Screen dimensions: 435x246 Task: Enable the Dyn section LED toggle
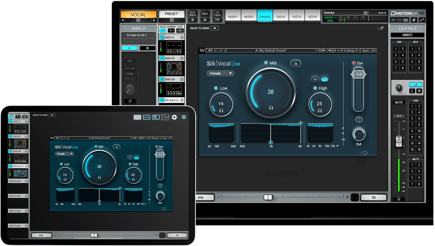click(x=354, y=63)
